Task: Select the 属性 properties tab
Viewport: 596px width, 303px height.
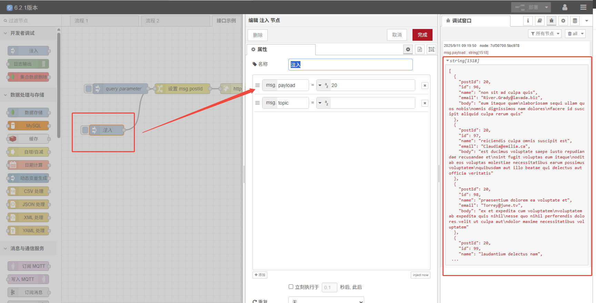Action: (x=281, y=49)
